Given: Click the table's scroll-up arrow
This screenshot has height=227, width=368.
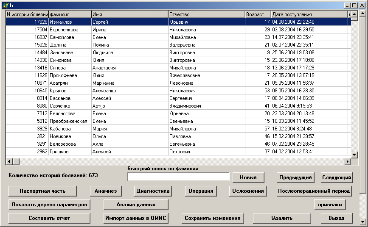Looking at the screenshot, I should pyautogui.click(x=354, y=14).
